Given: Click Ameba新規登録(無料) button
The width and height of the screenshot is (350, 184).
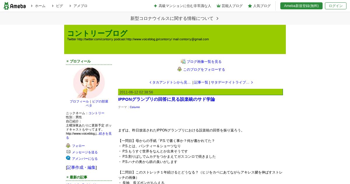Looking at the screenshot, I should (x=301, y=6).
